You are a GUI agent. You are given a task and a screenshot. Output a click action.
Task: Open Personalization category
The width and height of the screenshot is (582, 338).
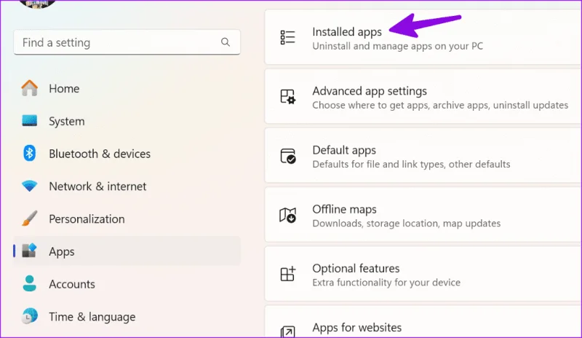click(x=127, y=219)
